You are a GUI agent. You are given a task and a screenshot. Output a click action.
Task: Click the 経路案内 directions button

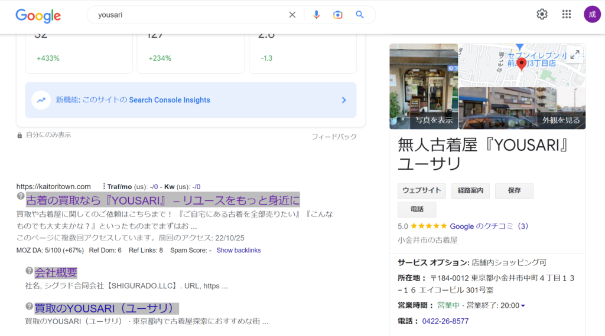pos(470,191)
